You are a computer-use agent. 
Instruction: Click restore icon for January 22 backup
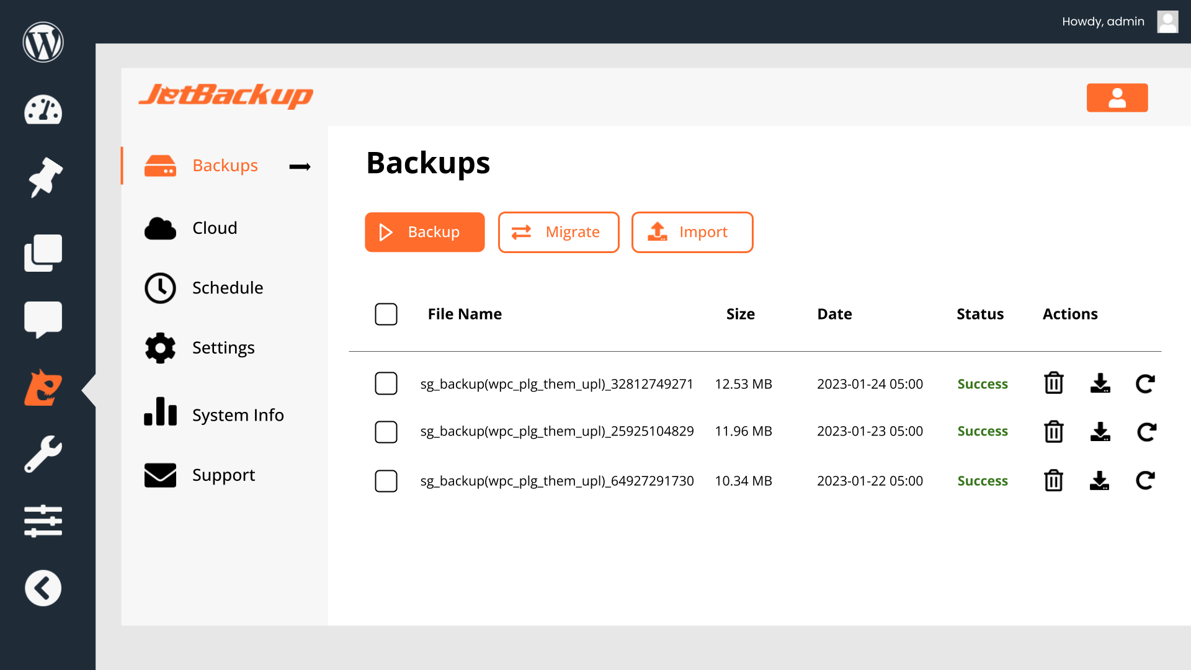(1145, 481)
